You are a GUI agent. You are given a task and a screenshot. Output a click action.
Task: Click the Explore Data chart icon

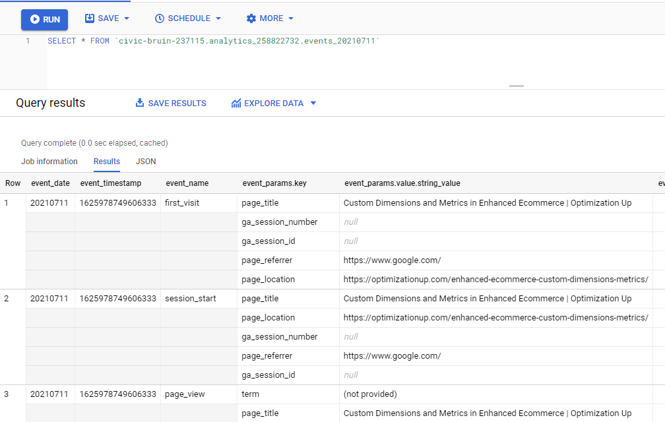pos(236,103)
